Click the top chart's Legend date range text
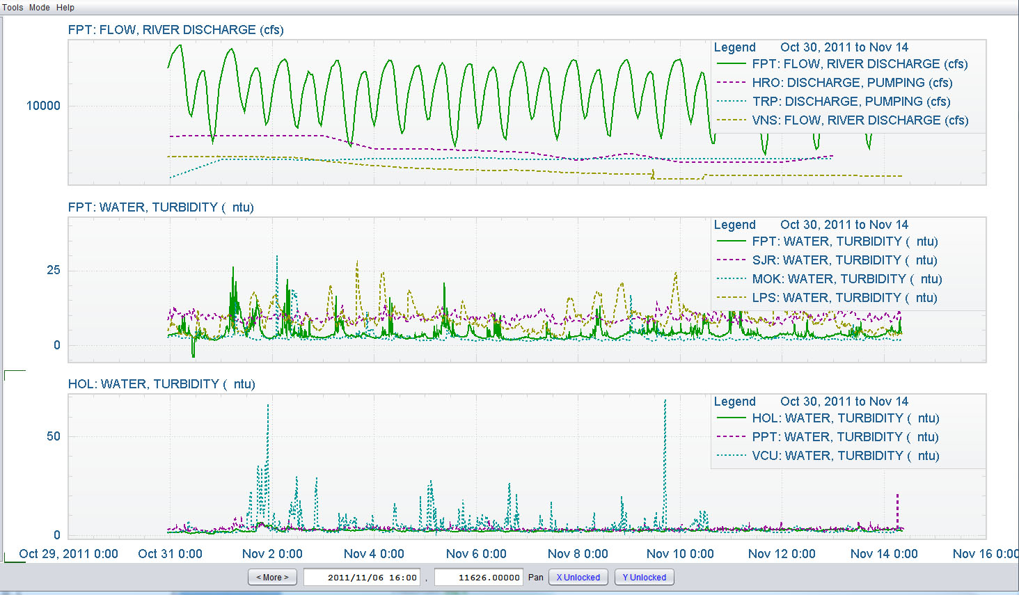Viewport: 1019px width, 595px height. coord(844,47)
